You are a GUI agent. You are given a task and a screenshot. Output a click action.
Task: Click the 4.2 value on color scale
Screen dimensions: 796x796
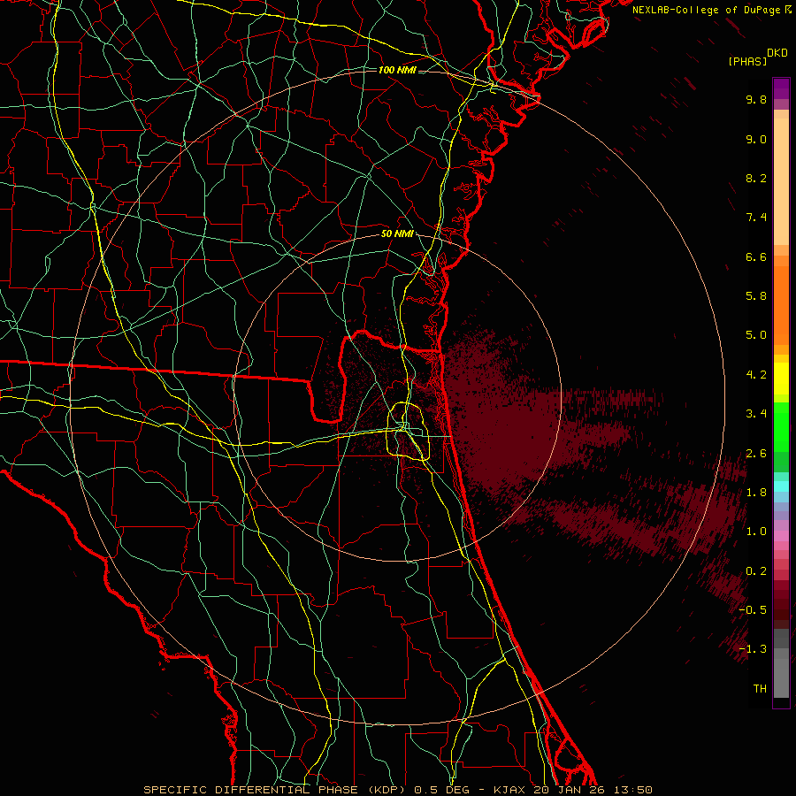pos(756,375)
